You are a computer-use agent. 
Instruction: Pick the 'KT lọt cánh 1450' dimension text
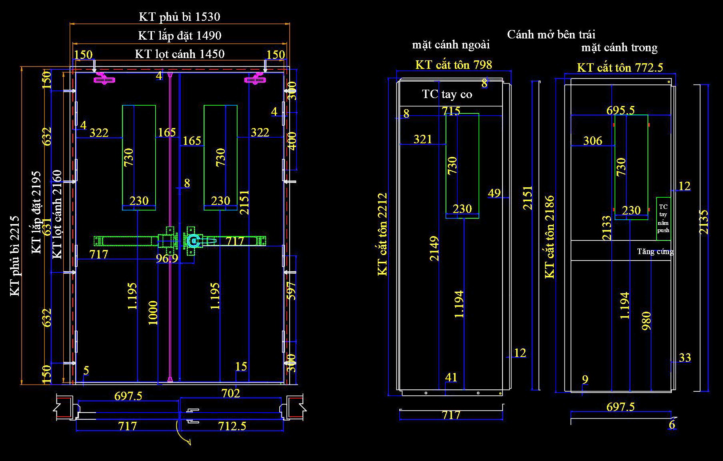pyautogui.click(x=180, y=54)
